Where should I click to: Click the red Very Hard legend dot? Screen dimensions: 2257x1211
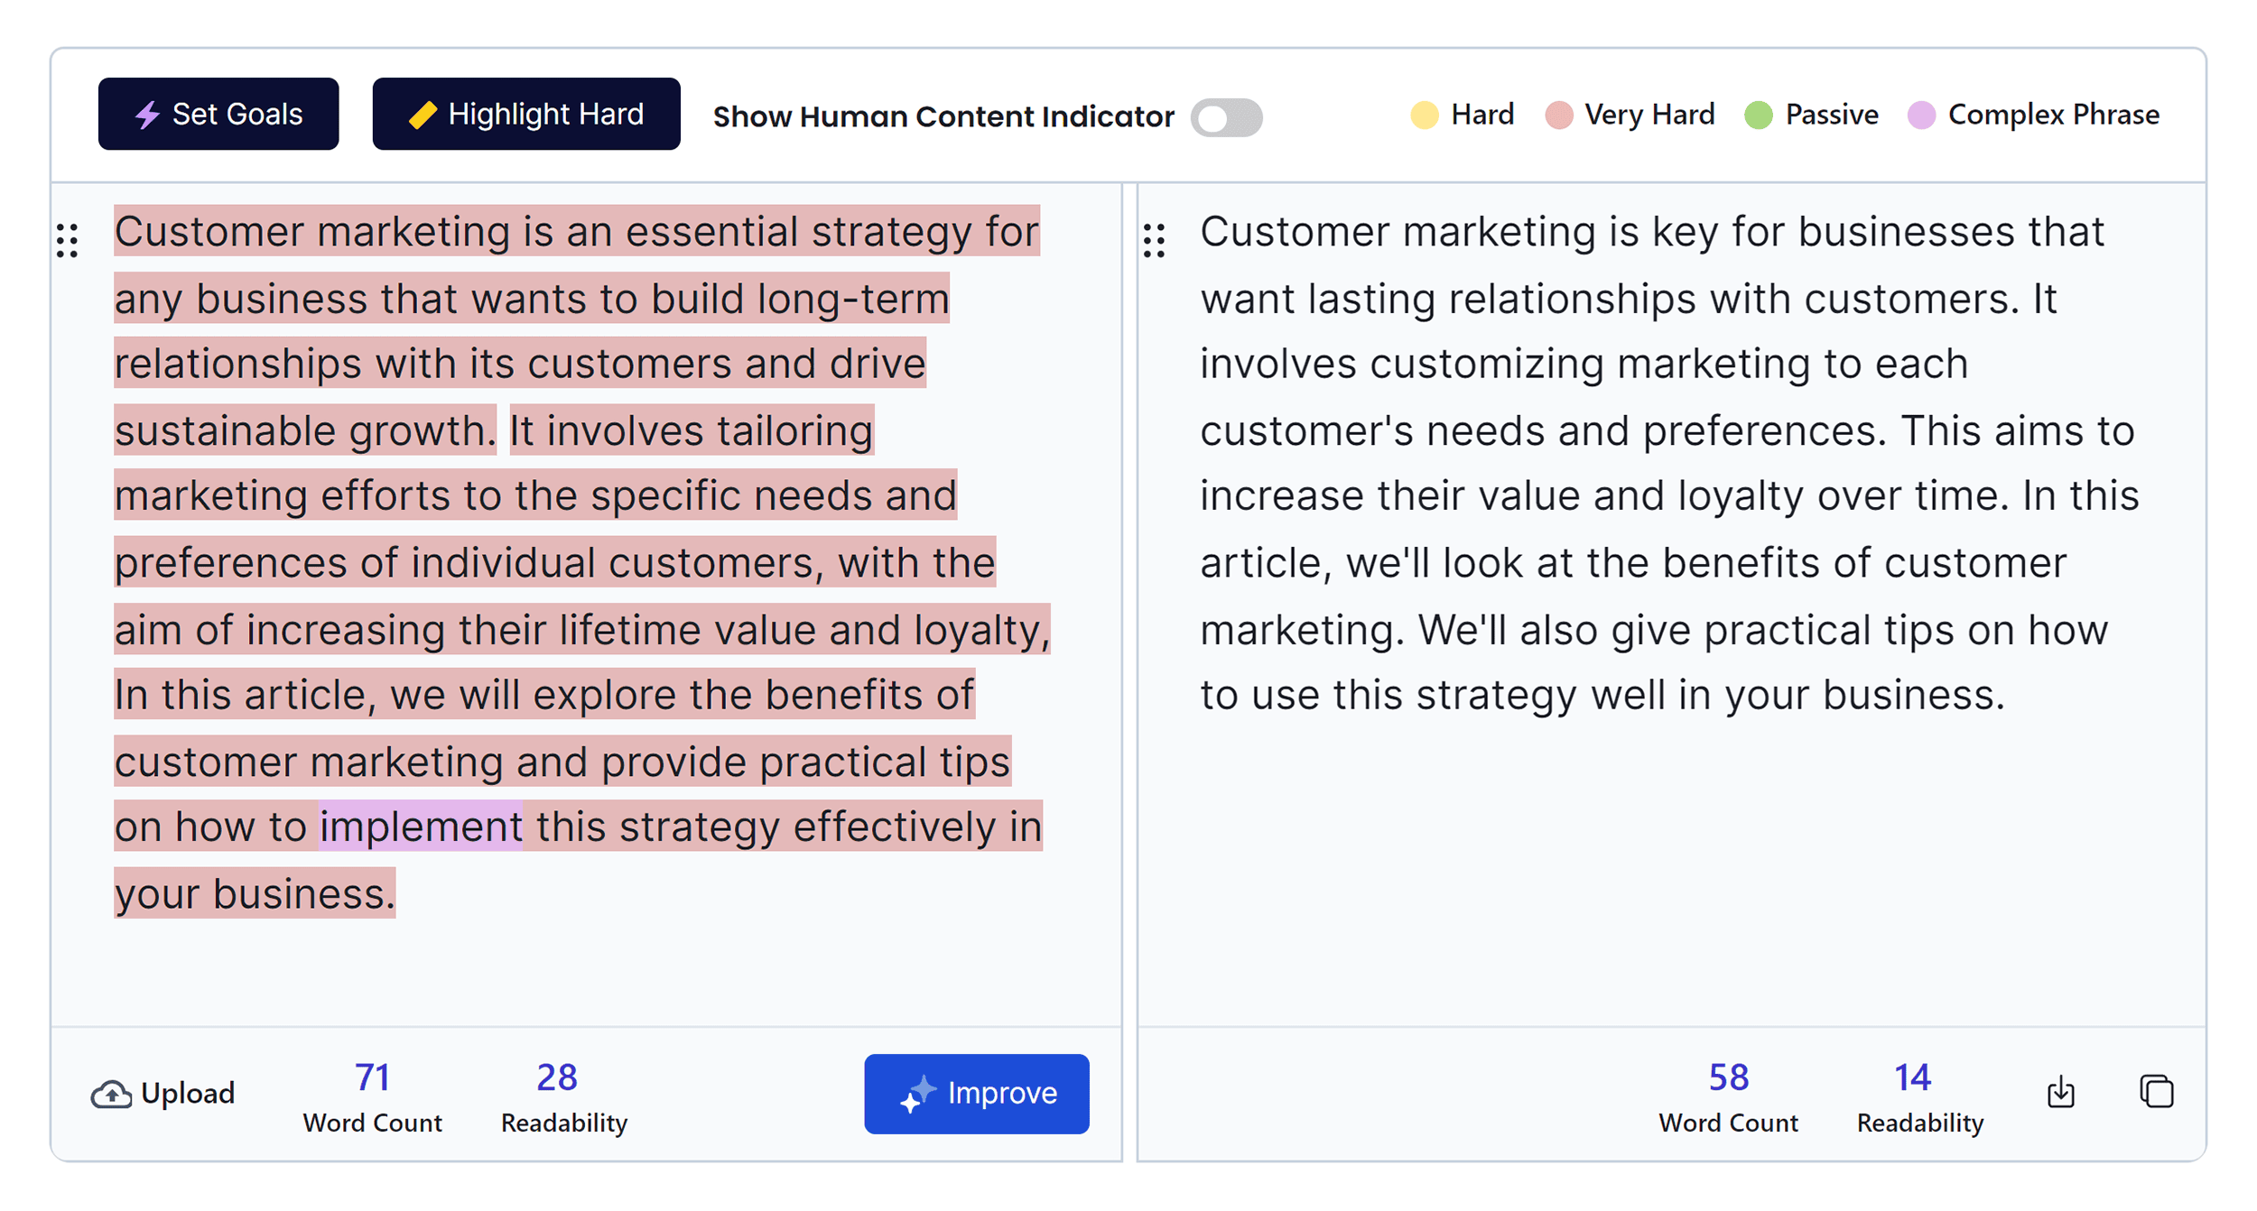(x=1559, y=115)
